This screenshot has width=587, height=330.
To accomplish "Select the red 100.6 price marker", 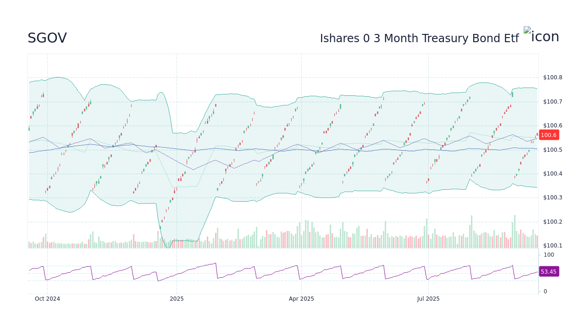I will pyautogui.click(x=548, y=135).
